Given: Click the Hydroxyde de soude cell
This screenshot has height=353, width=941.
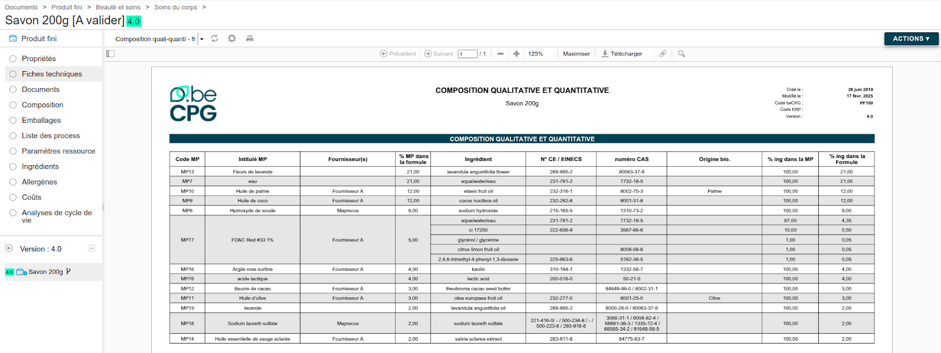Looking at the screenshot, I should point(252,210).
